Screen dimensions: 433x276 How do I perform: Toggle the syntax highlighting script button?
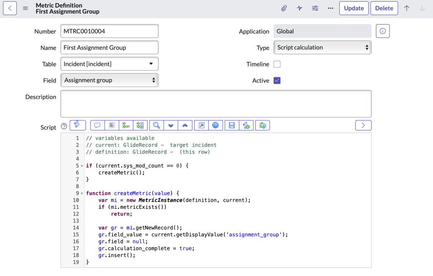(x=77, y=125)
